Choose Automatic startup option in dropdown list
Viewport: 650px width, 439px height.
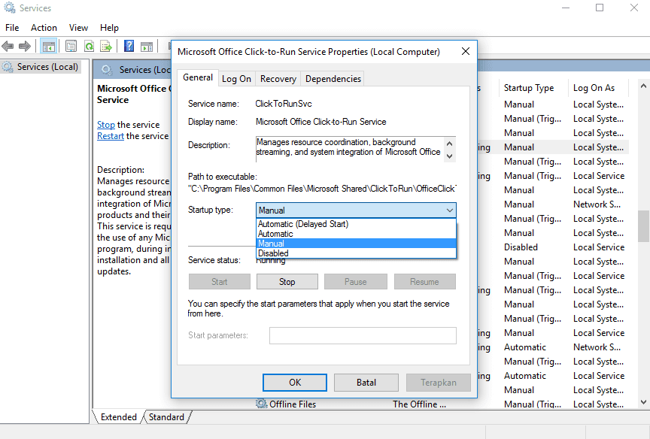click(356, 234)
